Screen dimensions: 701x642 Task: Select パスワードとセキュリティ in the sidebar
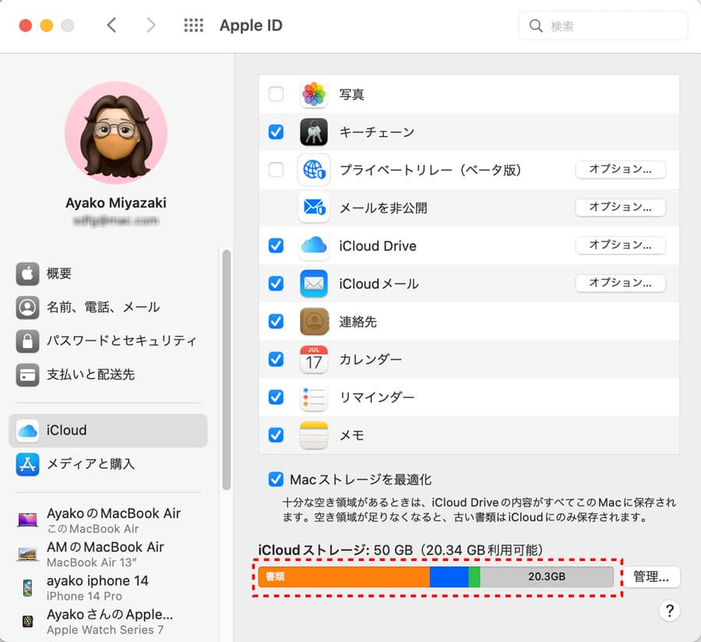coord(122,340)
